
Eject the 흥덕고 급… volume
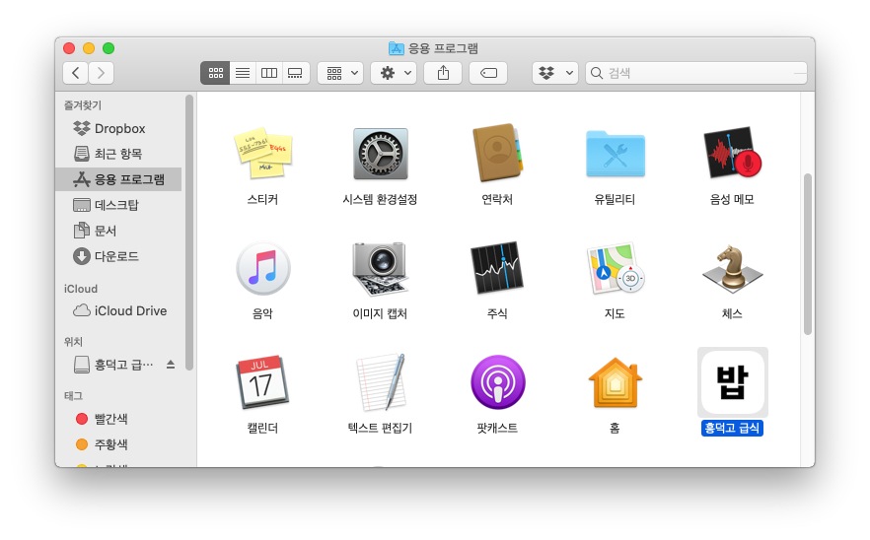click(171, 365)
